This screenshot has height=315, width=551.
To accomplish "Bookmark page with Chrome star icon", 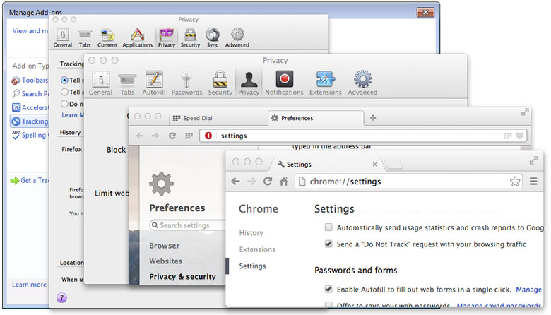I will point(515,182).
